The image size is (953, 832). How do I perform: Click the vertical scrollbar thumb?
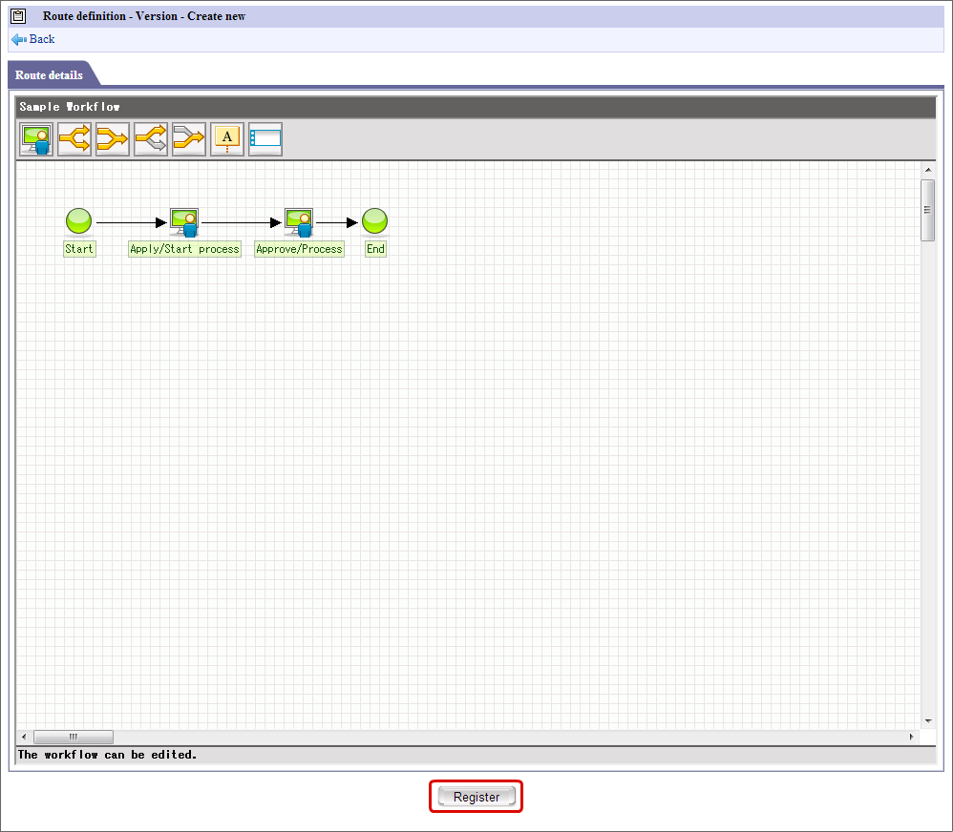[927, 210]
